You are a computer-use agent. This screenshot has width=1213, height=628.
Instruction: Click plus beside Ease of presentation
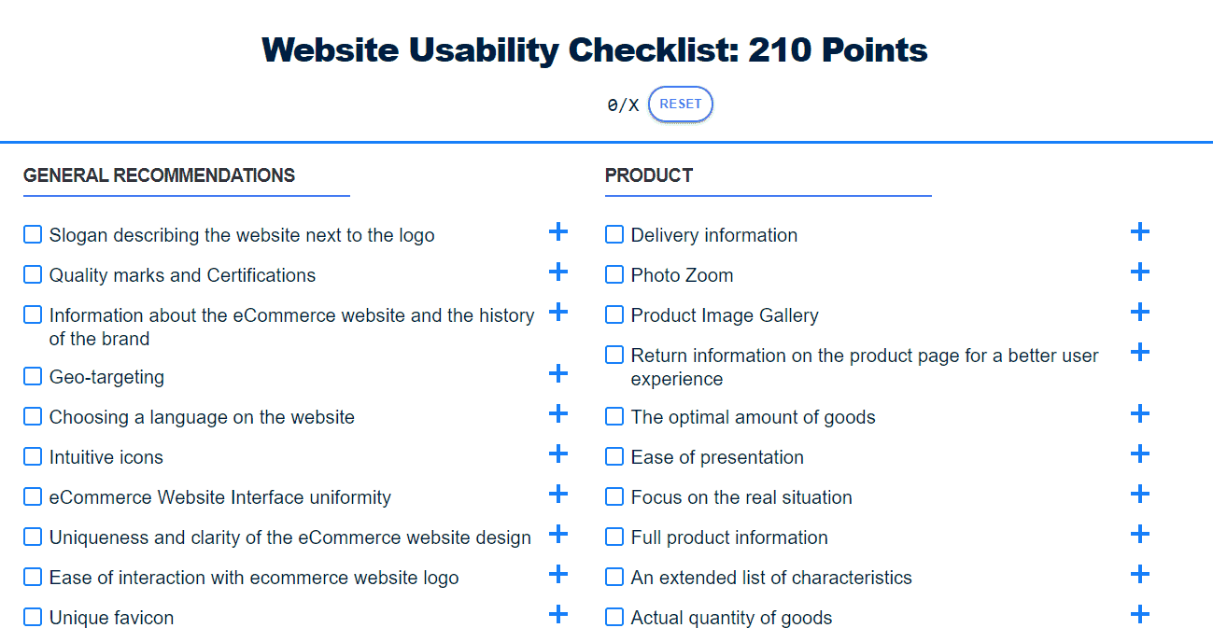coord(1139,454)
